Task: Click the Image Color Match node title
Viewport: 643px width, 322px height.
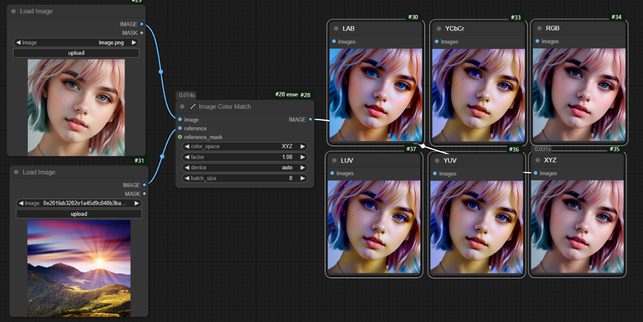Action: point(225,107)
